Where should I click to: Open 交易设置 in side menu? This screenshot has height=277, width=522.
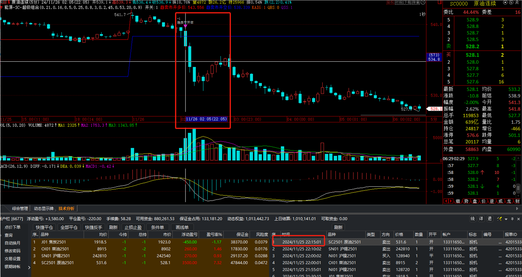[13, 259]
